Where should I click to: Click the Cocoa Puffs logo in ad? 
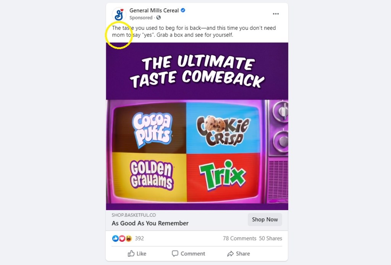click(152, 129)
